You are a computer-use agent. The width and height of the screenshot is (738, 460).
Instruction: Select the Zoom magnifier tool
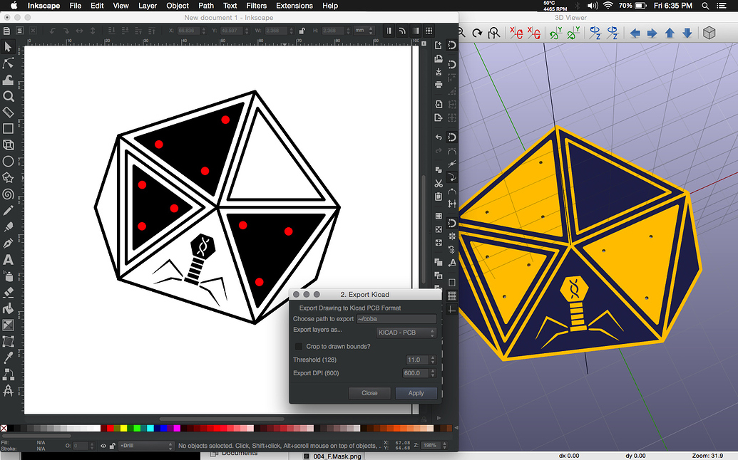coord(8,96)
